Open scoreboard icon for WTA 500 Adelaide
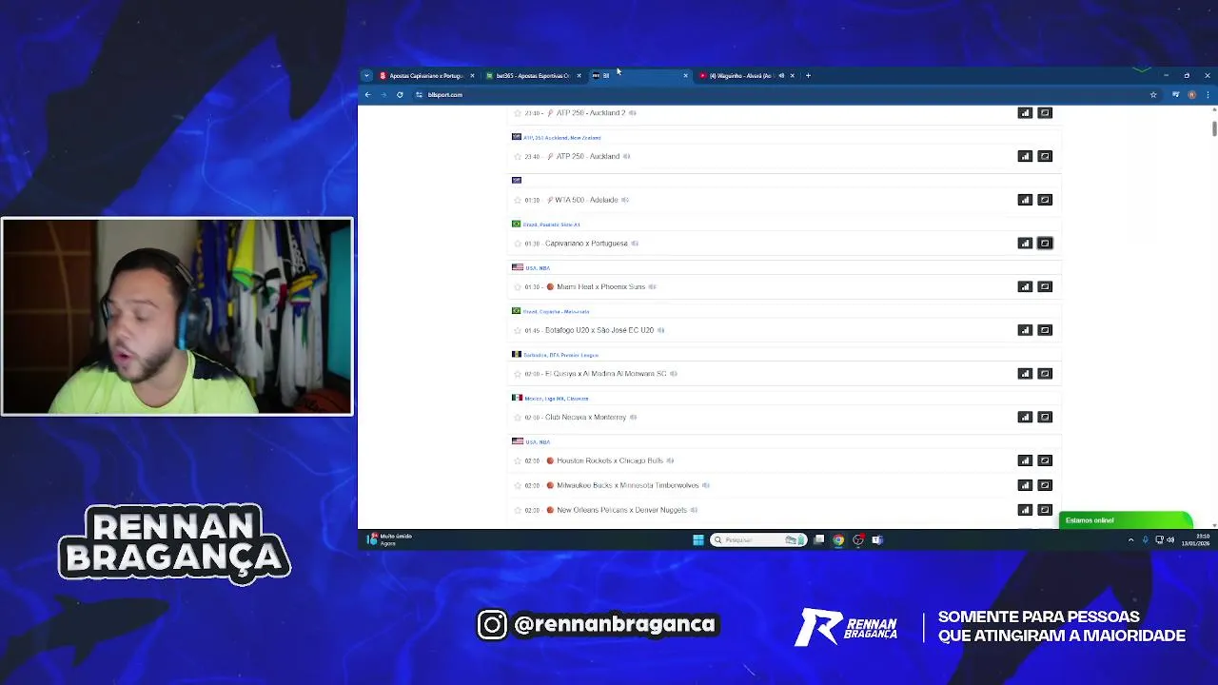Screen dimensions: 1218x685 coord(1045,200)
